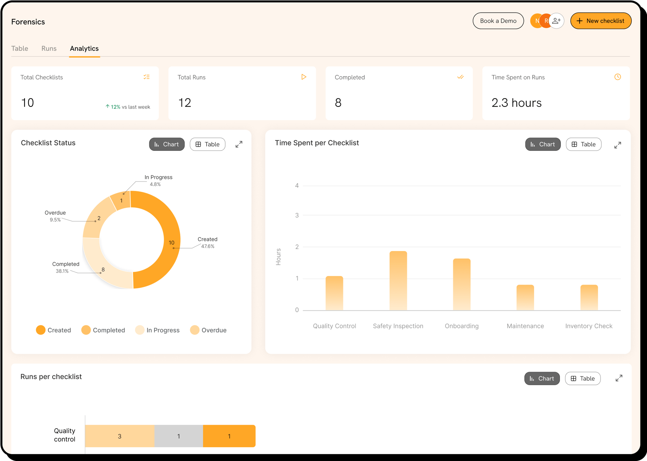Switch Runs per checklist to Table view
647x461 pixels.
(x=583, y=378)
